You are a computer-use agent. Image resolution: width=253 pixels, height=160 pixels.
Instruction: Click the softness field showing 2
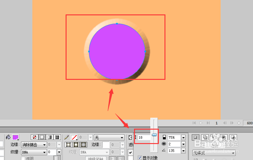pos(174,144)
